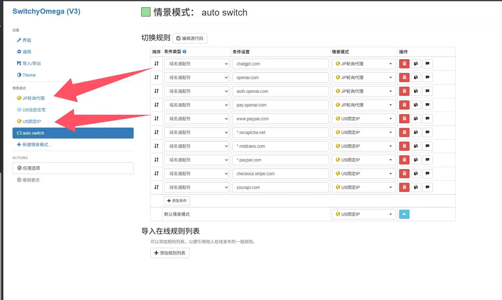Add a note to *.midtrans.com rule

point(428,146)
